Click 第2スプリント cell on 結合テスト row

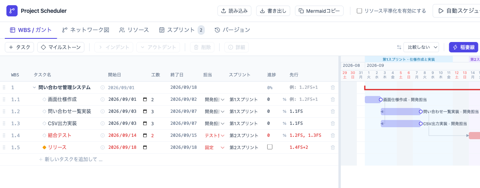[x=244, y=136]
